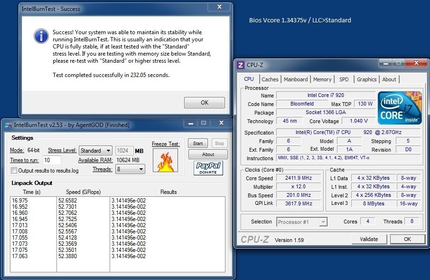Screen dimensions: 430x280
Task: Click the Specification i7 CPU 920 field
Action: 348,132
